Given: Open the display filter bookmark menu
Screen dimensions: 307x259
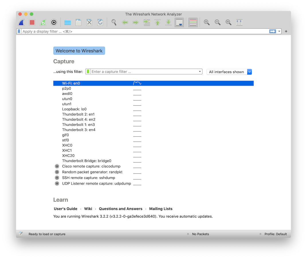Looking at the screenshot, I should coord(19,31).
